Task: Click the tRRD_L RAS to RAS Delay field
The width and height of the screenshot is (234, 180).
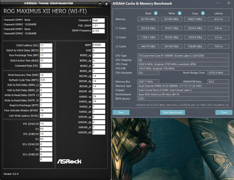Action: tap(46, 85)
